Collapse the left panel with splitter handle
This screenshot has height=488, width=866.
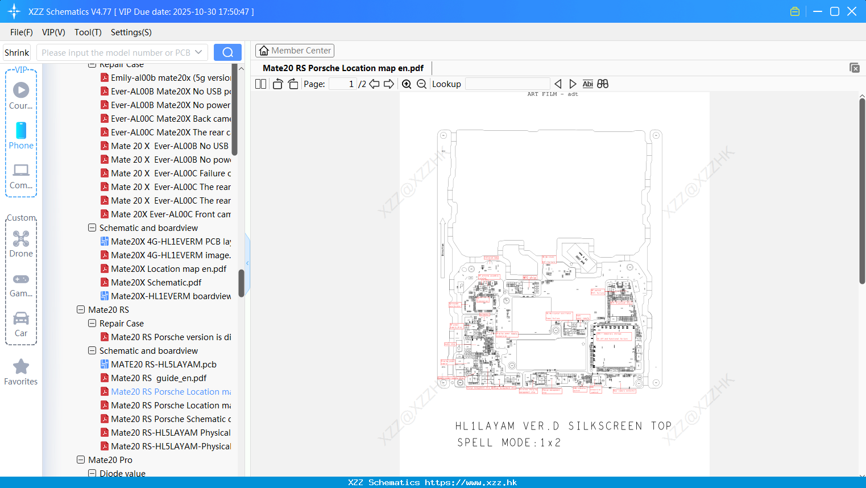[247, 263]
